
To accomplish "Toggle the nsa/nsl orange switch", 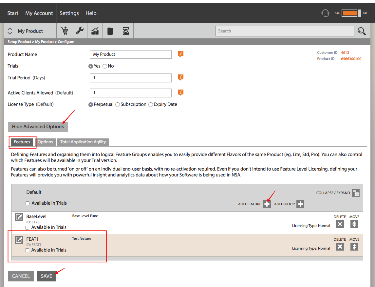I will point(351,13).
